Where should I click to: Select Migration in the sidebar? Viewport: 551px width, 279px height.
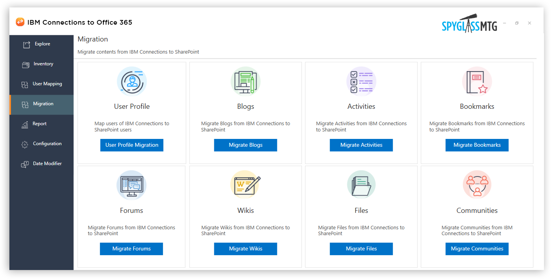[x=42, y=104]
